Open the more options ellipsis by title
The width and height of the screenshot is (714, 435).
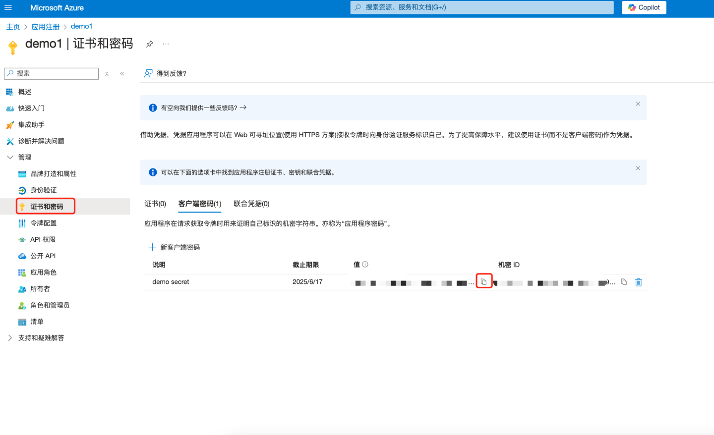point(166,44)
